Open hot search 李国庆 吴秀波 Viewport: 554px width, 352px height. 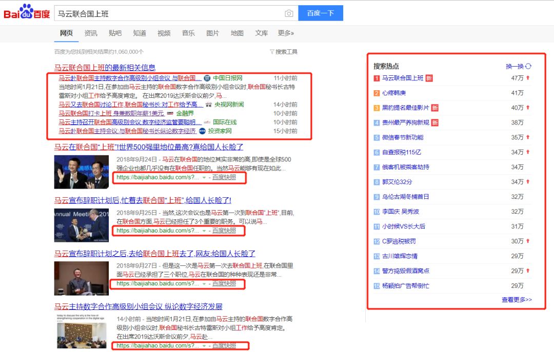tap(401, 212)
